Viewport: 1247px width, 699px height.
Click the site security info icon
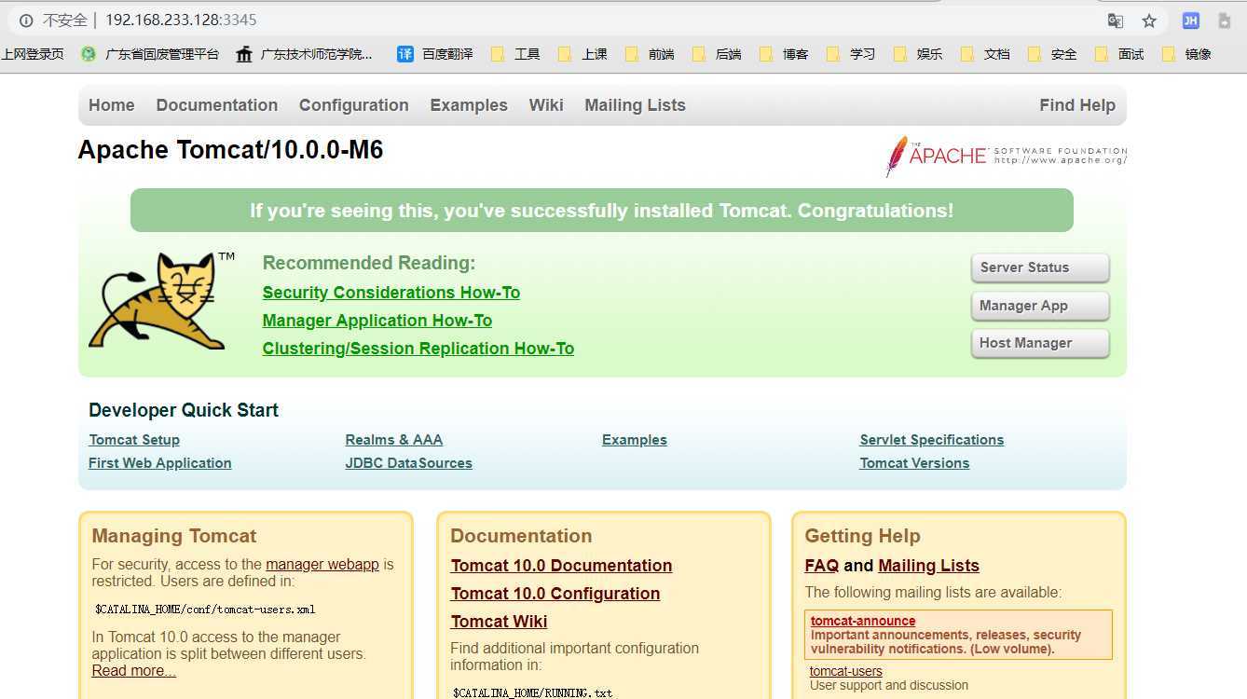[x=26, y=20]
